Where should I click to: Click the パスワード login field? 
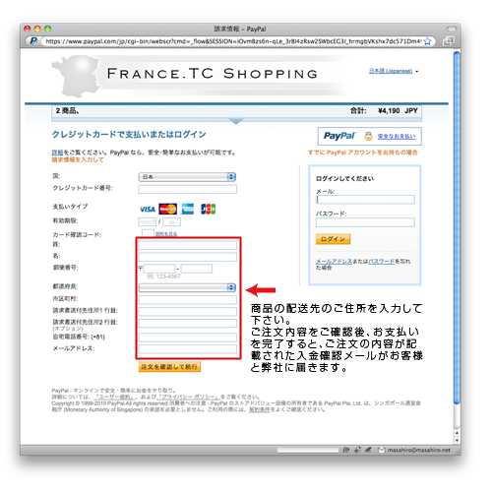click(x=365, y=222)
